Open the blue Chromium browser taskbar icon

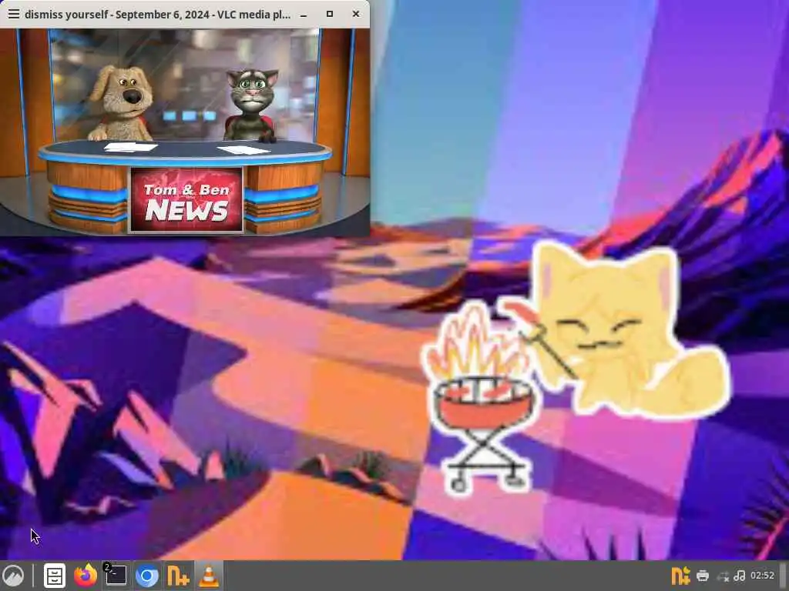coord(147,576)
